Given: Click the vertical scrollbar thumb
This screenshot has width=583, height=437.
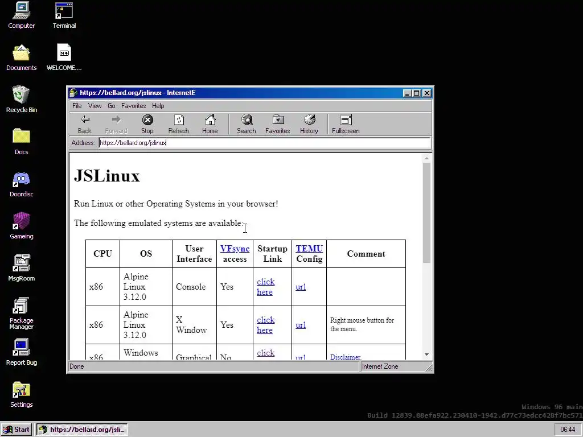Looking at the screenshot, I should 426,213.
